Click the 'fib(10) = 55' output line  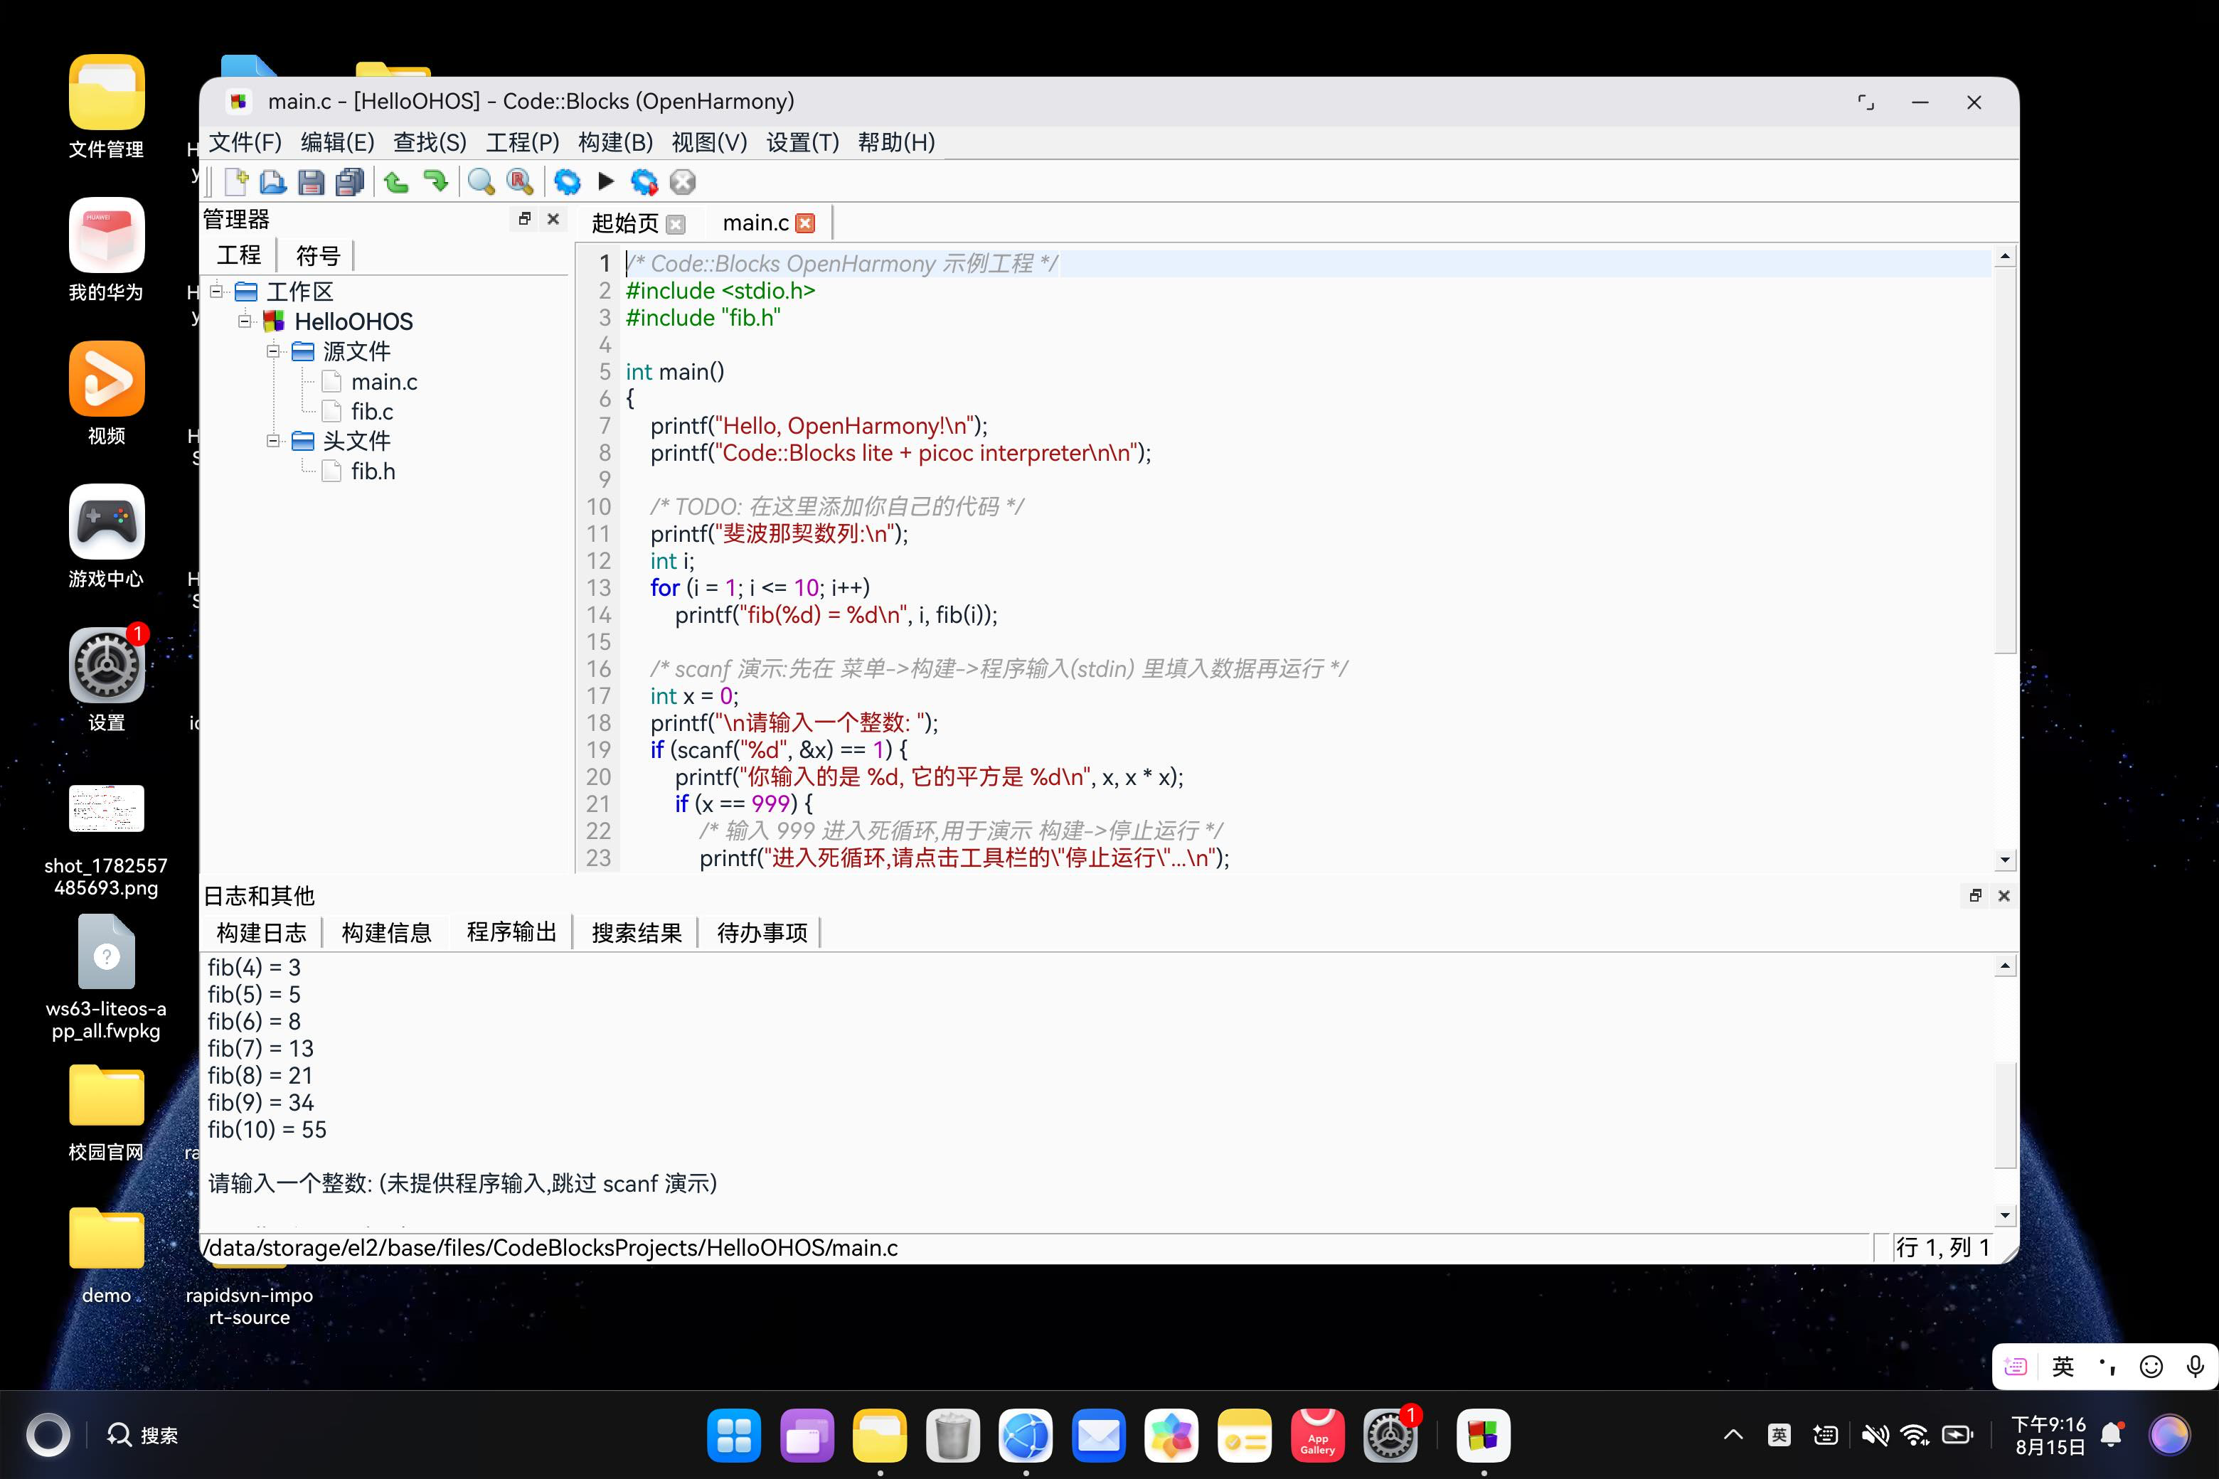pos(267,1130)
